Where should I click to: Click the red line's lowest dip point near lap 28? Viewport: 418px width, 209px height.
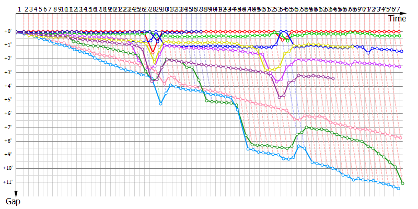pos(153,53)
